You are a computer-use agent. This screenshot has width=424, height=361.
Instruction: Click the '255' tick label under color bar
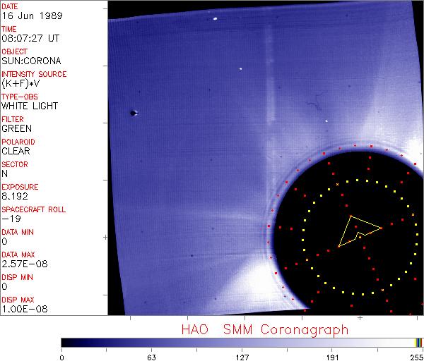coord(415,357)
